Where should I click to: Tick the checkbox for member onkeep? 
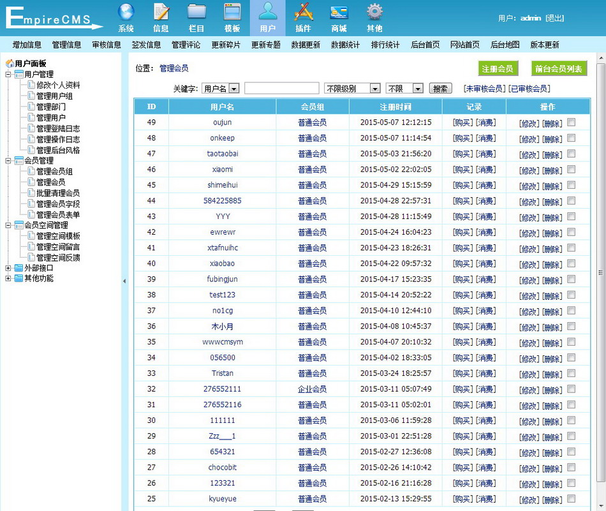(x=571, y=138)
